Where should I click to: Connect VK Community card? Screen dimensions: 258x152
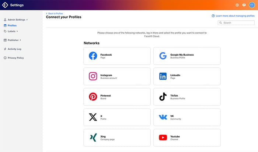click(187, 117)
